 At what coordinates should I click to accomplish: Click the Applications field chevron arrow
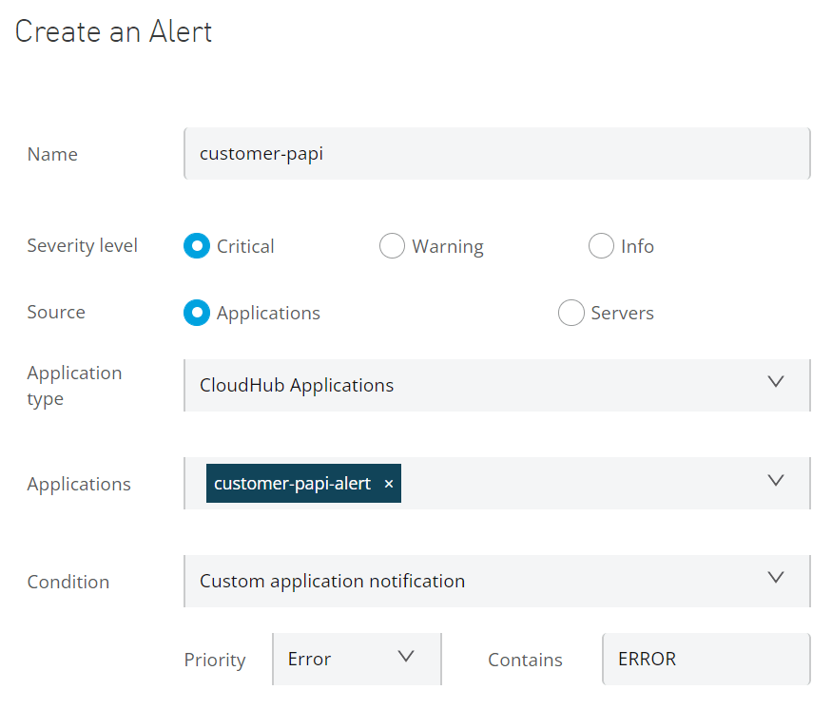[x=775, y=481]
